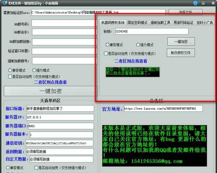
Task: Click the 强制加群群号 input field
Action: [x=65, y=61]
